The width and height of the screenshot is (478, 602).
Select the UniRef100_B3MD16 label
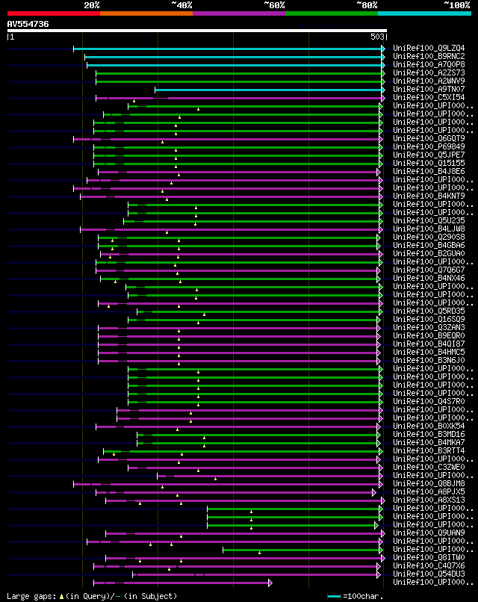tap(429, 434)
